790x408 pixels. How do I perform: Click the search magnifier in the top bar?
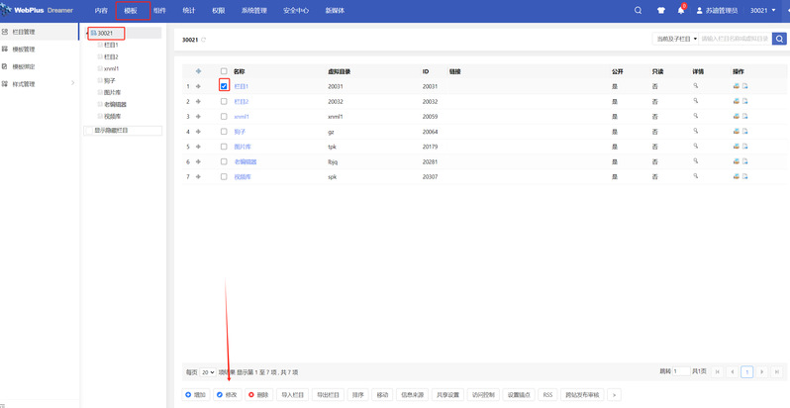pyautogui.click(x=639, y=10)
